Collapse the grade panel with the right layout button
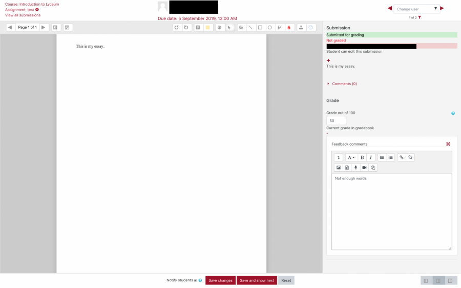The height and width of the screenshot is (288, 461). 450,280
